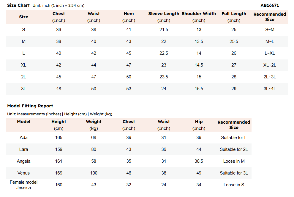Select model Lara's name
This screenshot has height=197, width=294.
coord(24,149)
